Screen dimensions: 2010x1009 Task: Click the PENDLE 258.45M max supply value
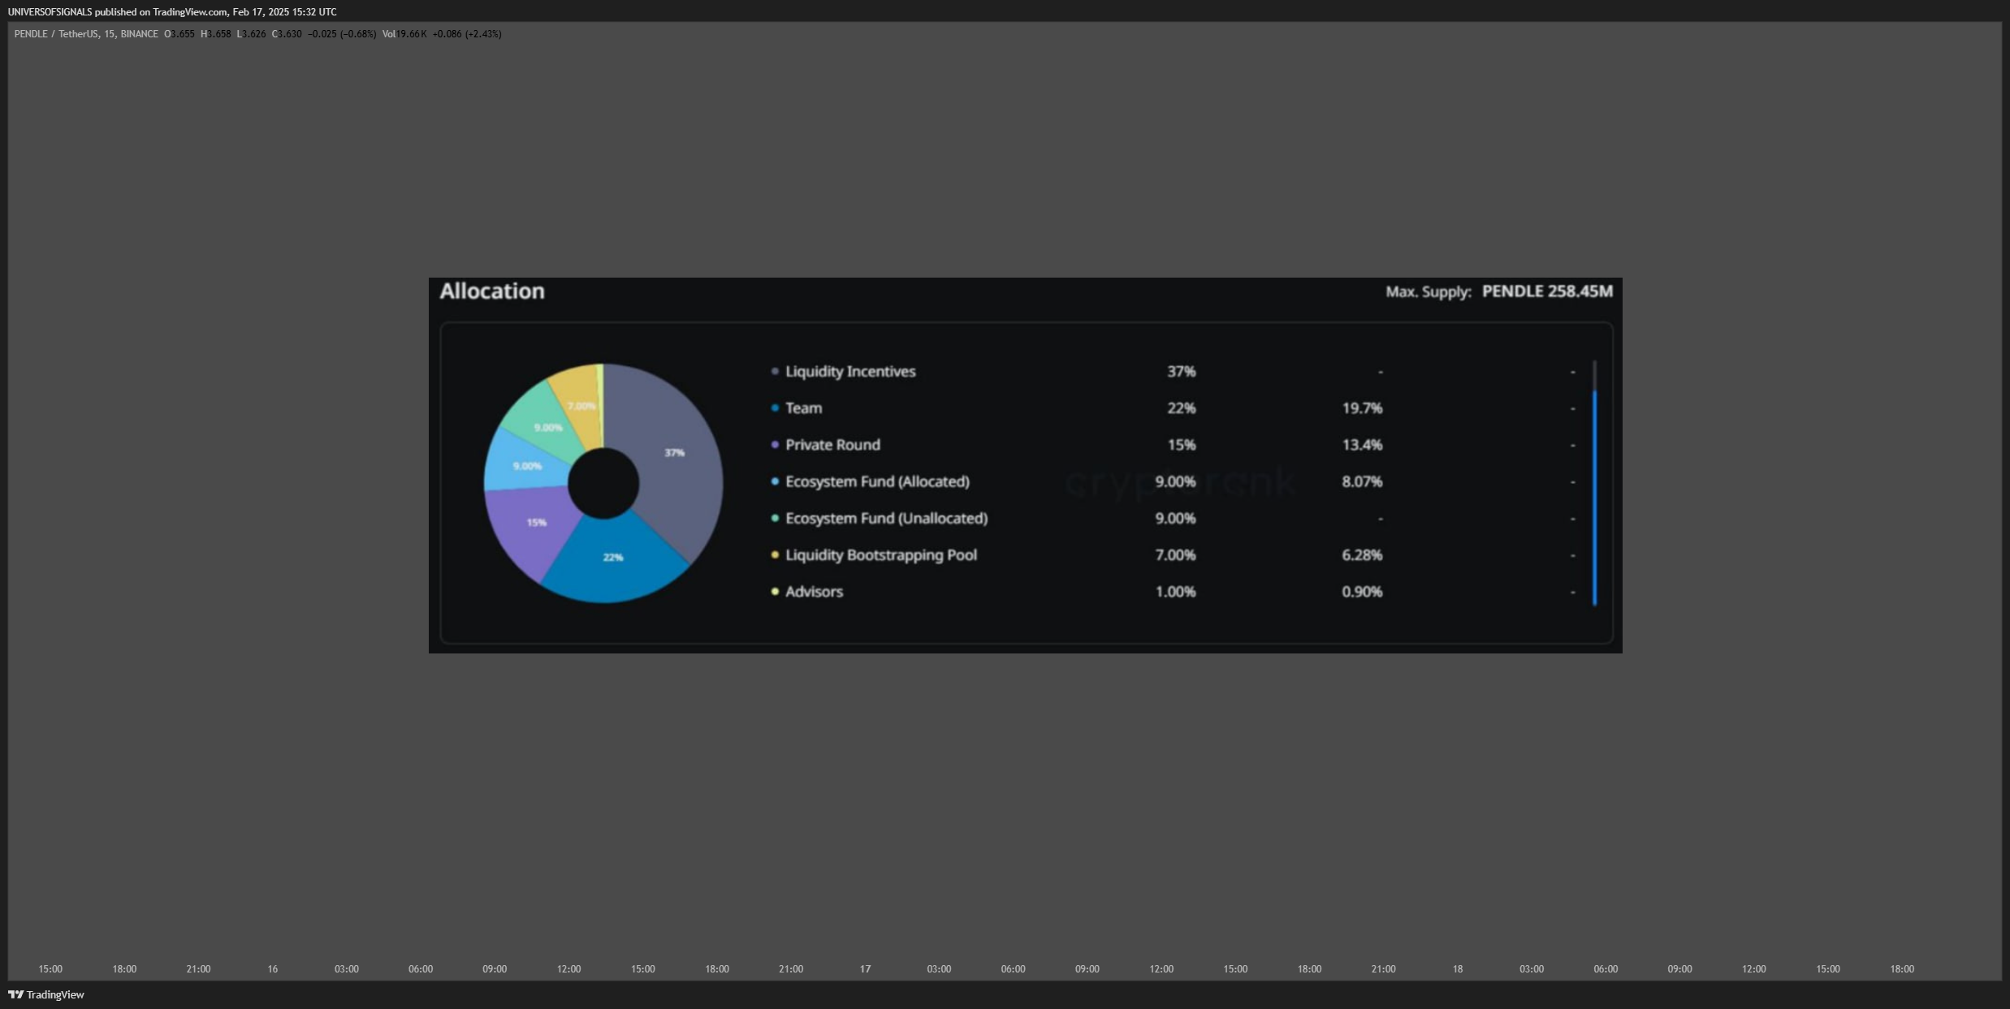pos(1547,291)
